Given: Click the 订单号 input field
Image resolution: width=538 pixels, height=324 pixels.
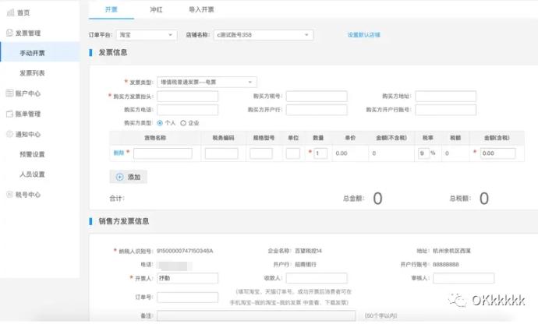Looking at the screenshot, I should [188, 298].
